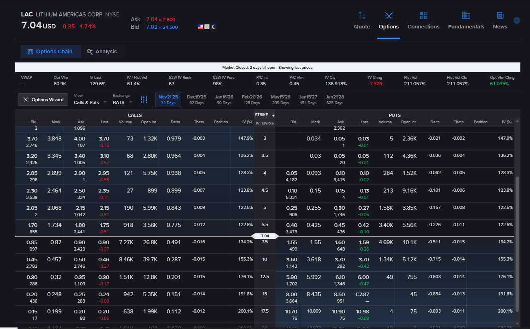This screenshot has height=329, width=530.
Task: Switch to the Options Chain tab
Action: pyautogui.click(x=51, y=52)
